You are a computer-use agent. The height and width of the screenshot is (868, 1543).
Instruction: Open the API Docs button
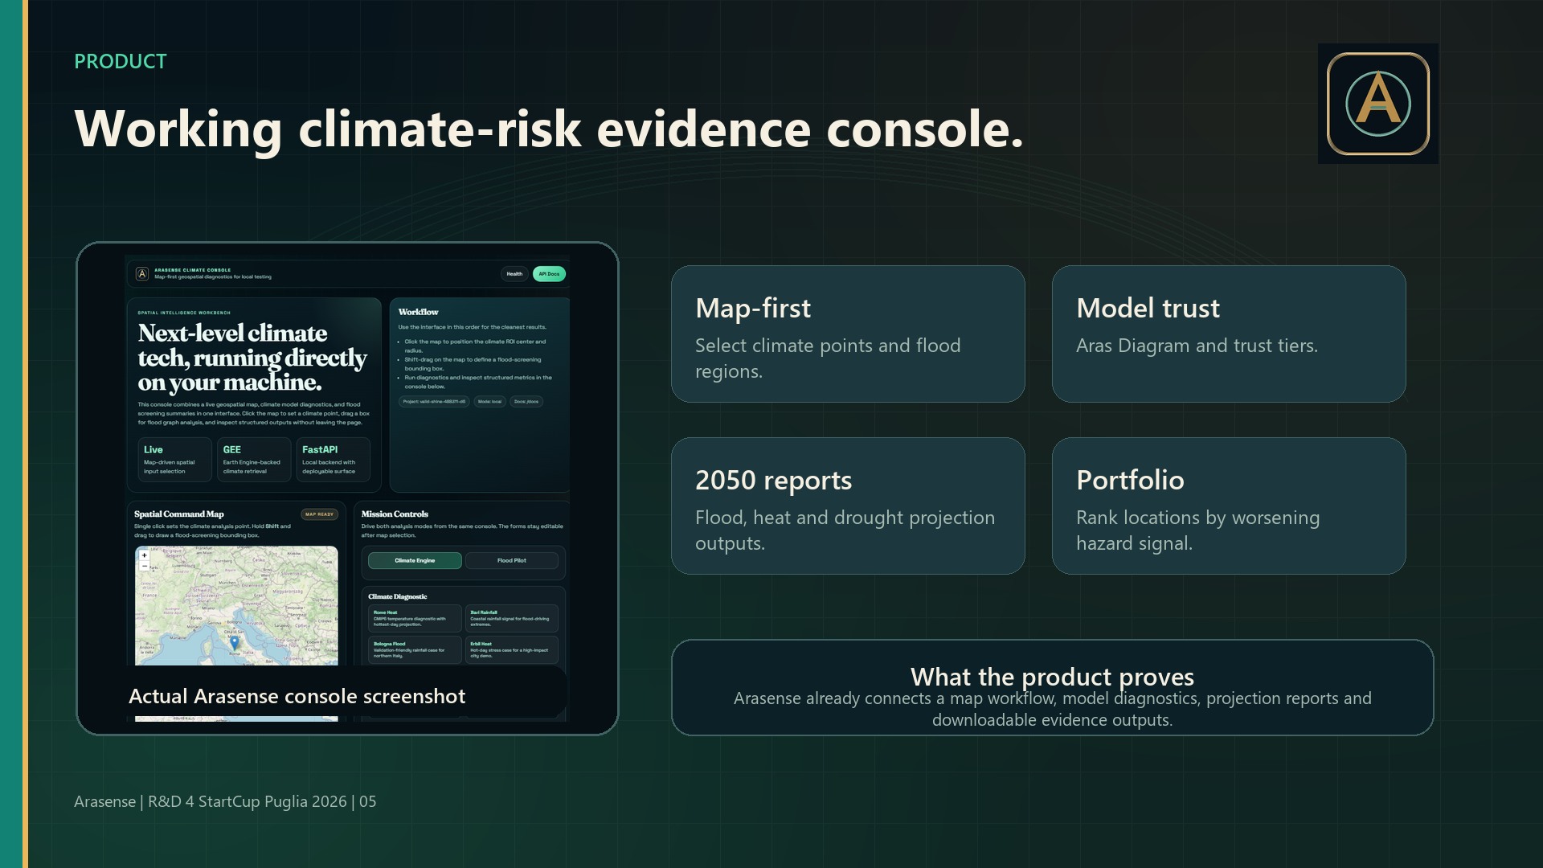point(549,274)
